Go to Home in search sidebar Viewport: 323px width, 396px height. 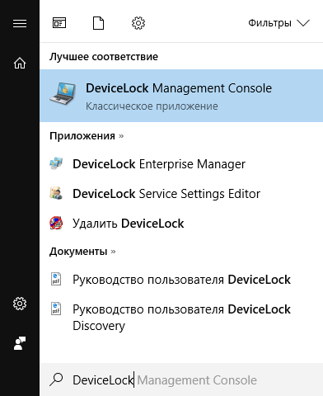pyautogui.click(x=20, y=63)
